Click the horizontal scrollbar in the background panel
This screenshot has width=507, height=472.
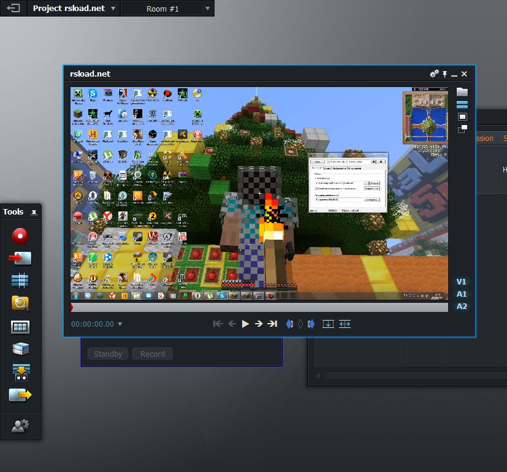415,376
